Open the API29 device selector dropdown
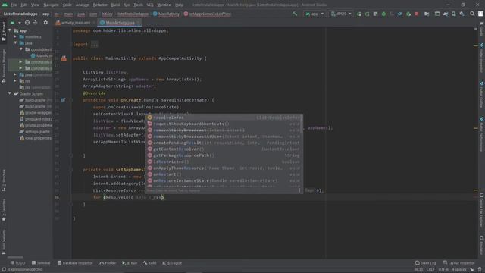This screenshot has width=485, height=273. point(341,14)
